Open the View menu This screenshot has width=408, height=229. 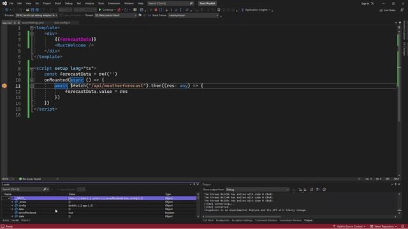pos(28,3)
